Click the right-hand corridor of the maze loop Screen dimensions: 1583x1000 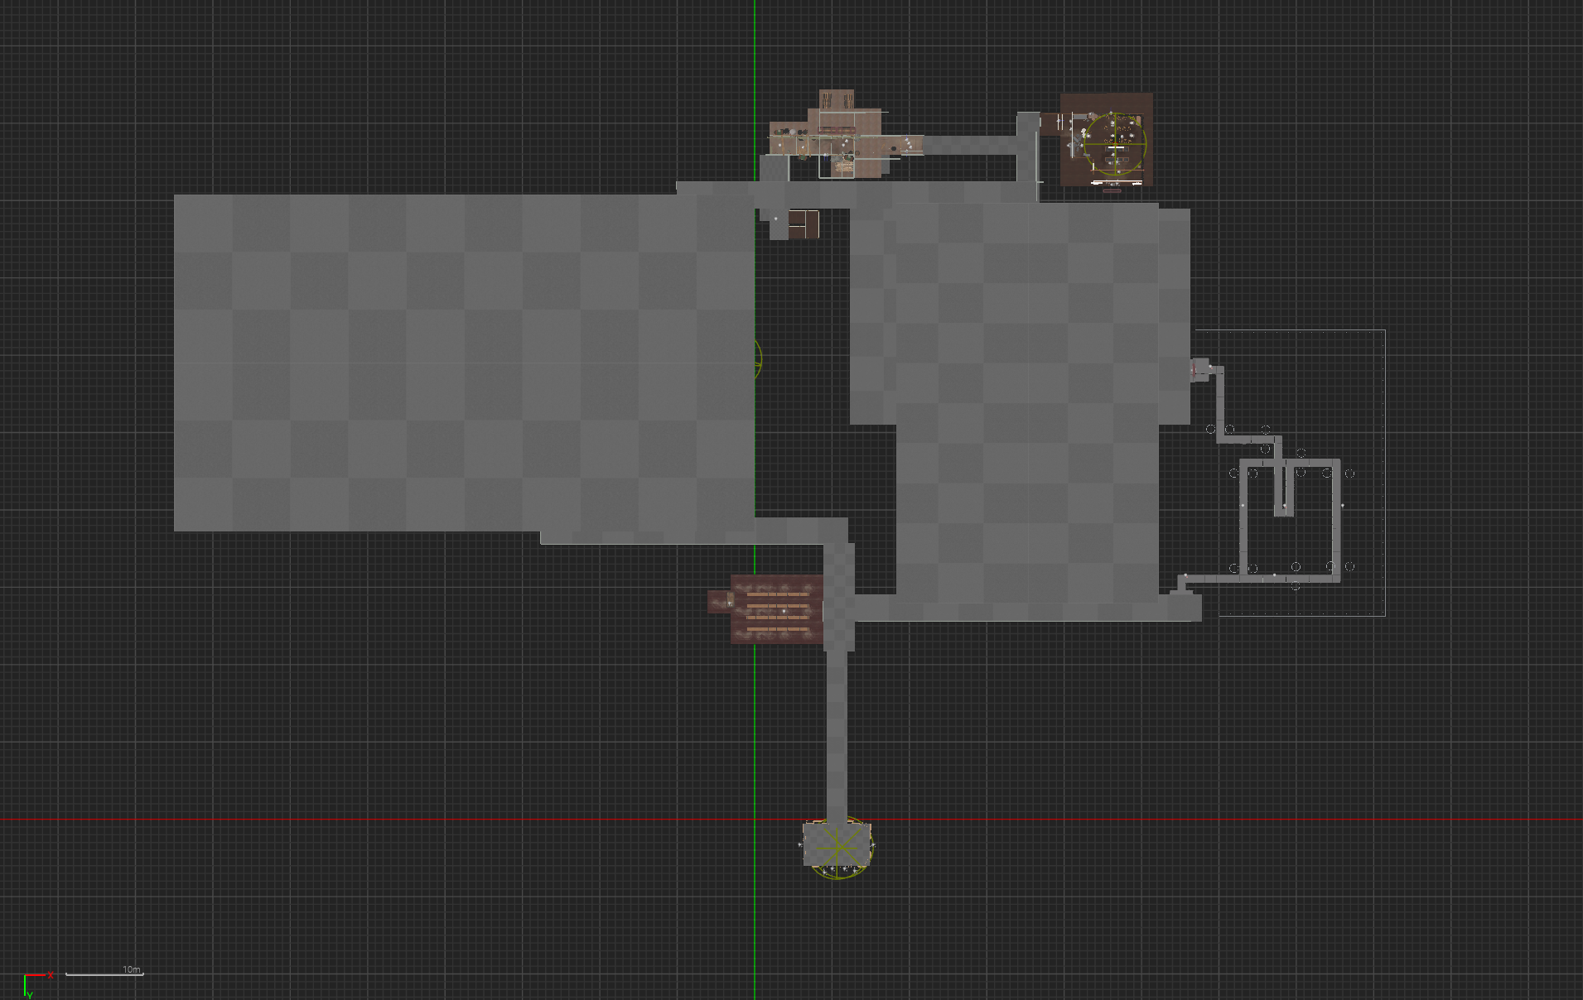click(1335, 517)
